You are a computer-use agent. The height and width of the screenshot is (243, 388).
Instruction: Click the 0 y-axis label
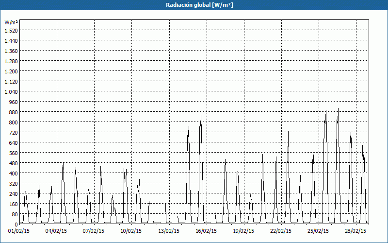tap(16, 225)
